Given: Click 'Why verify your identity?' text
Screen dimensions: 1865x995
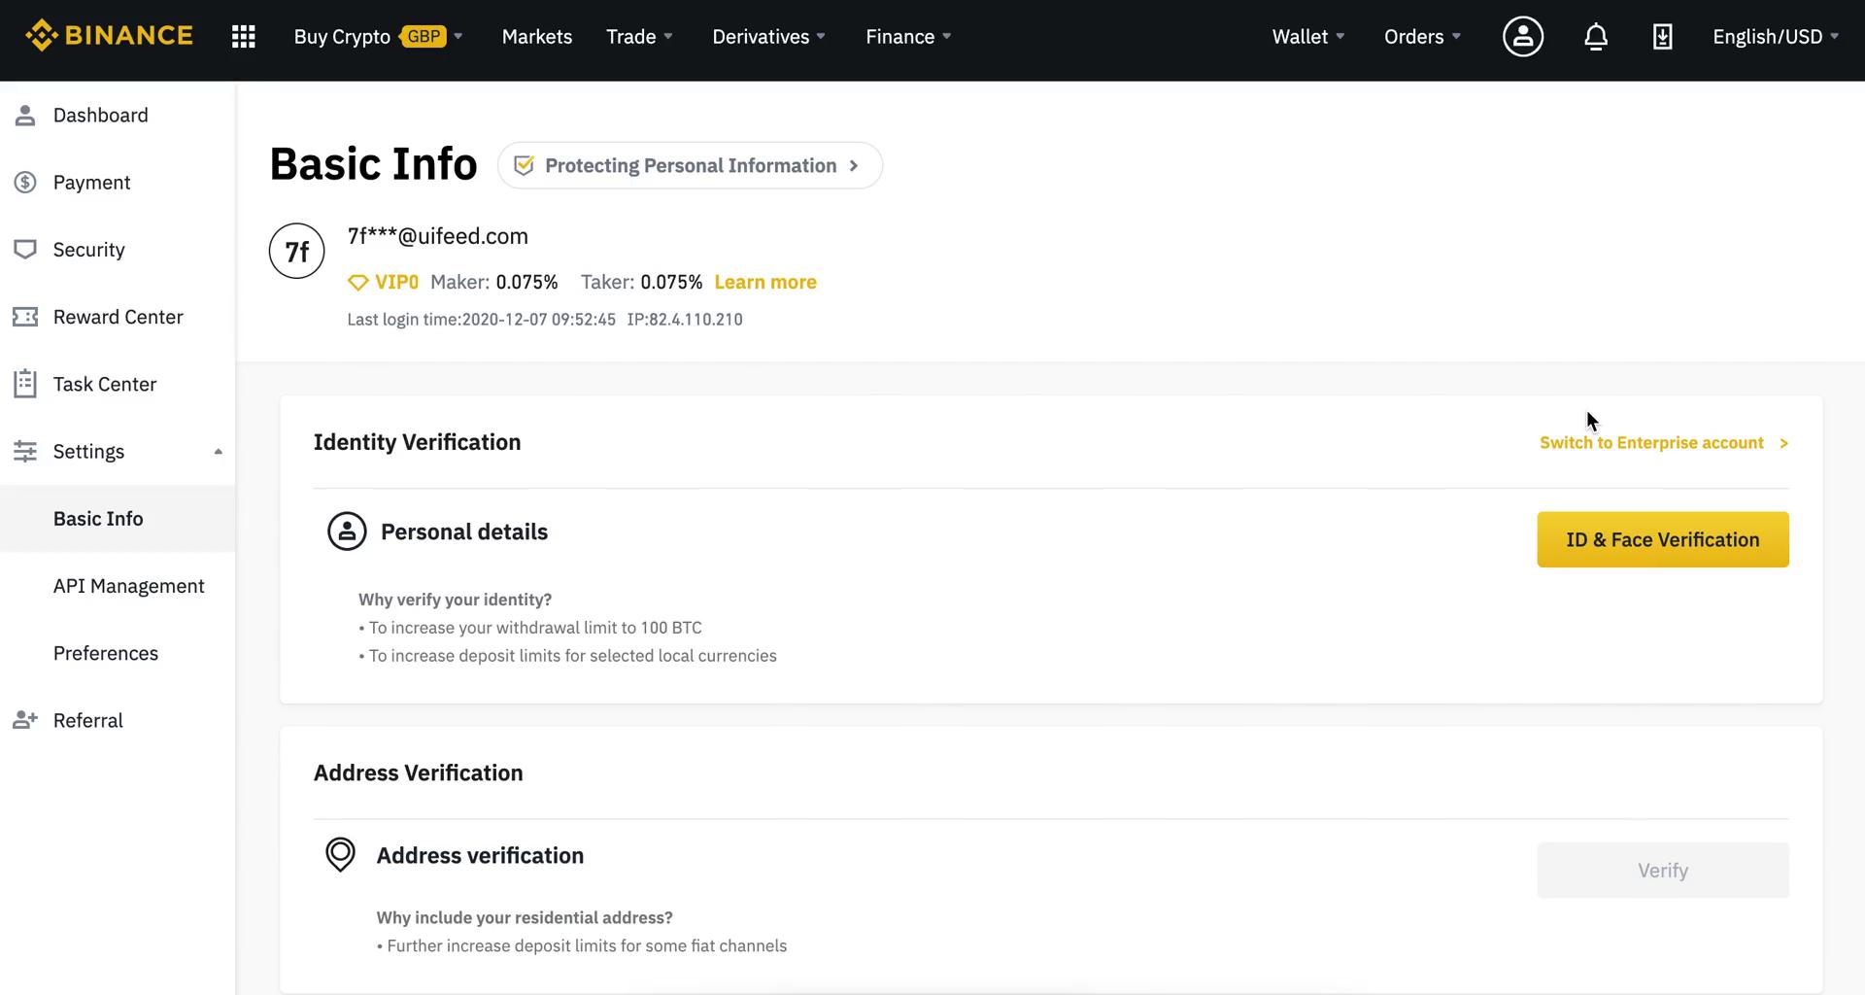Looking at the screenshot, I should [x=456, y=600].
